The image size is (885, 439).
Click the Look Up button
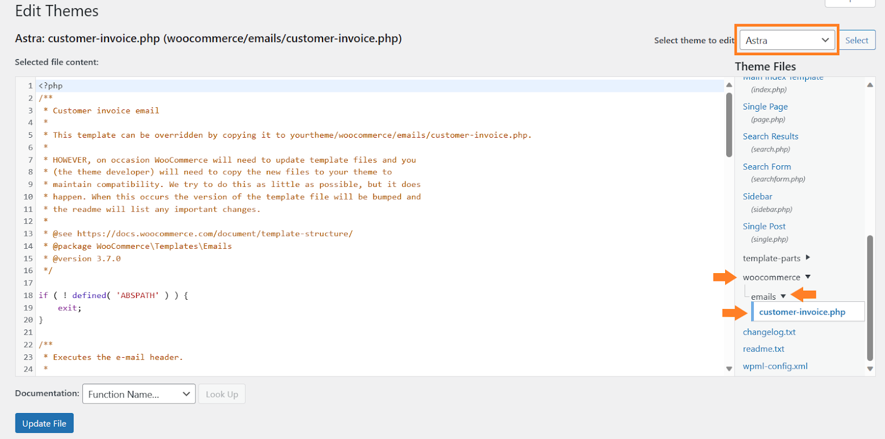[x=222, y=394]
